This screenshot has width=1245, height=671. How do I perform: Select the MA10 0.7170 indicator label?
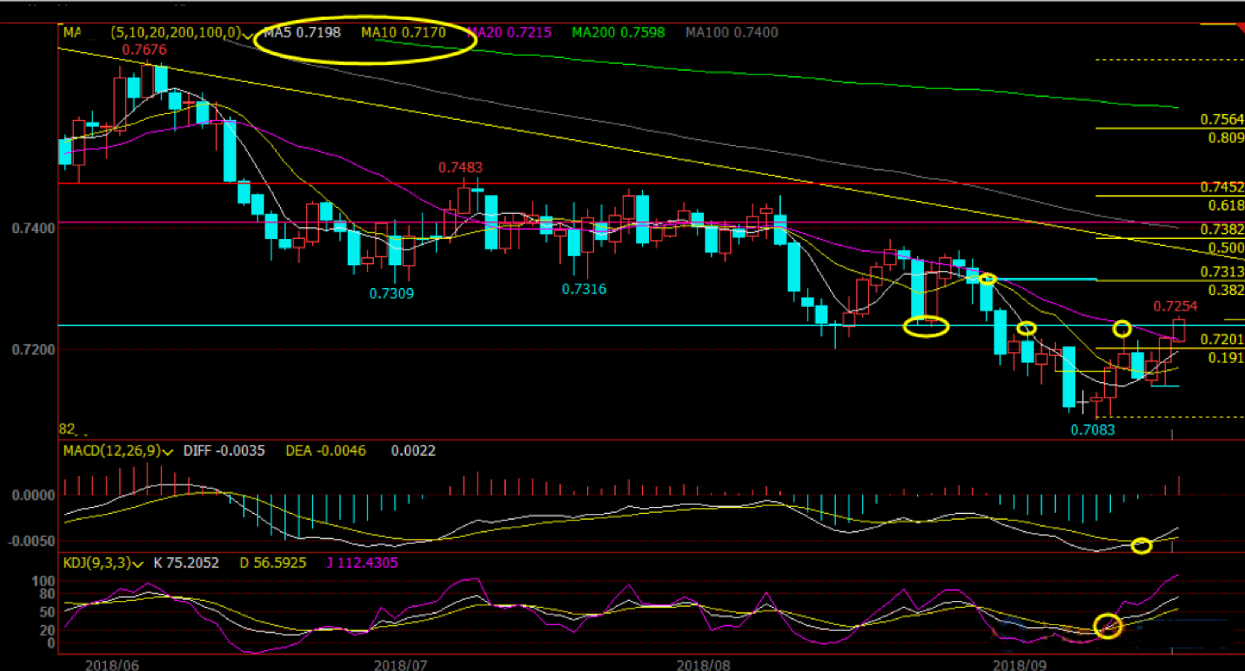[403, 33]
